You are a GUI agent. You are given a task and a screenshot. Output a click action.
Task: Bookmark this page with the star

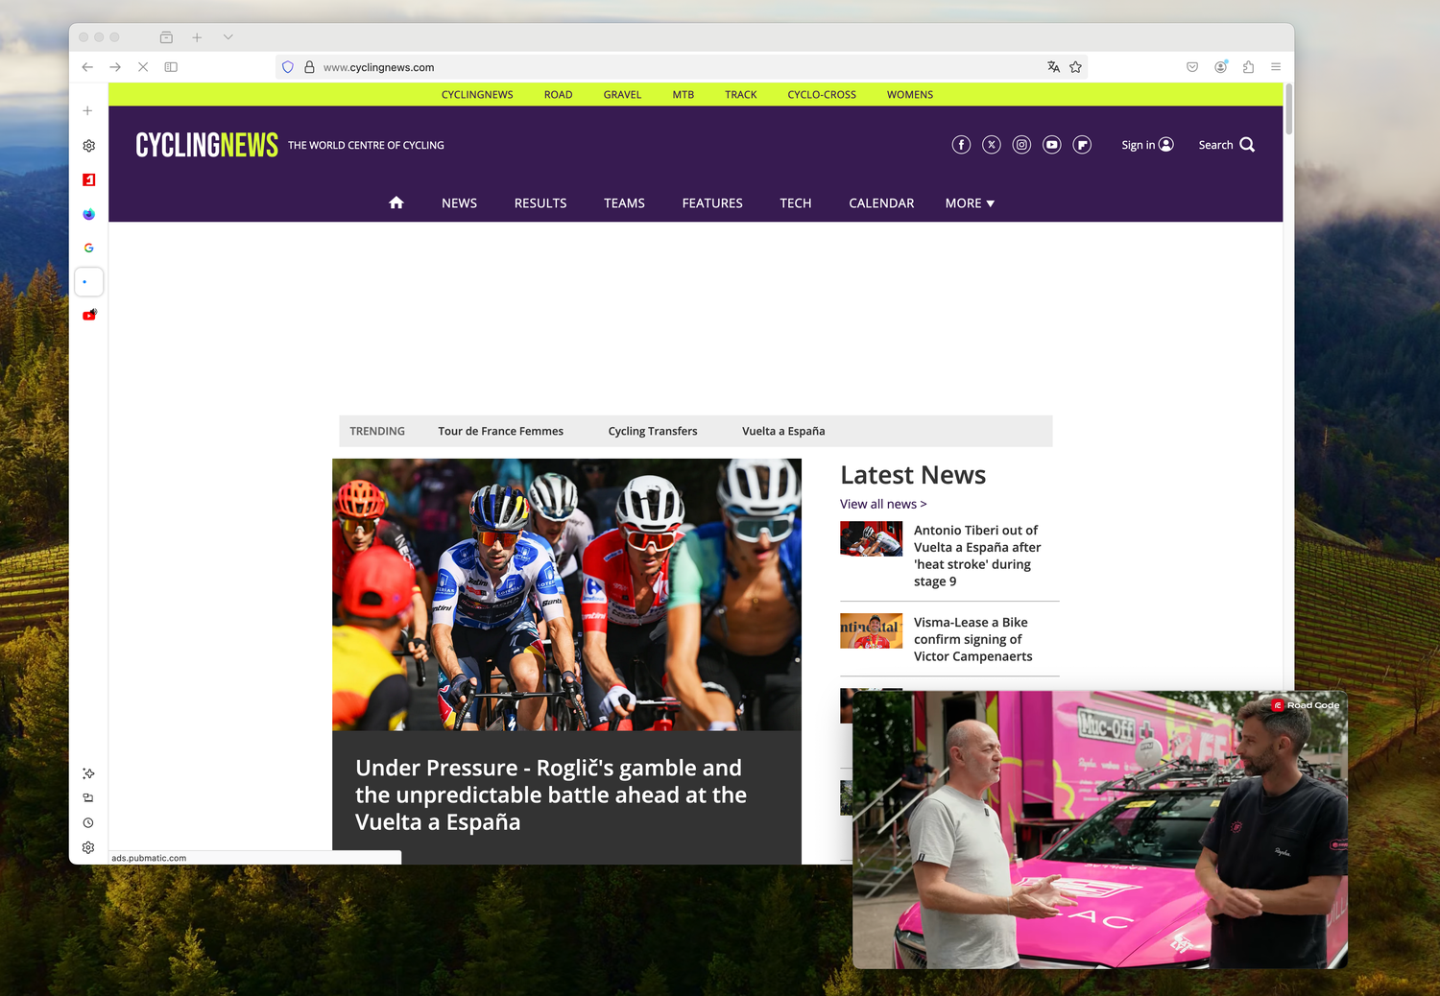tap(1075, 67)
